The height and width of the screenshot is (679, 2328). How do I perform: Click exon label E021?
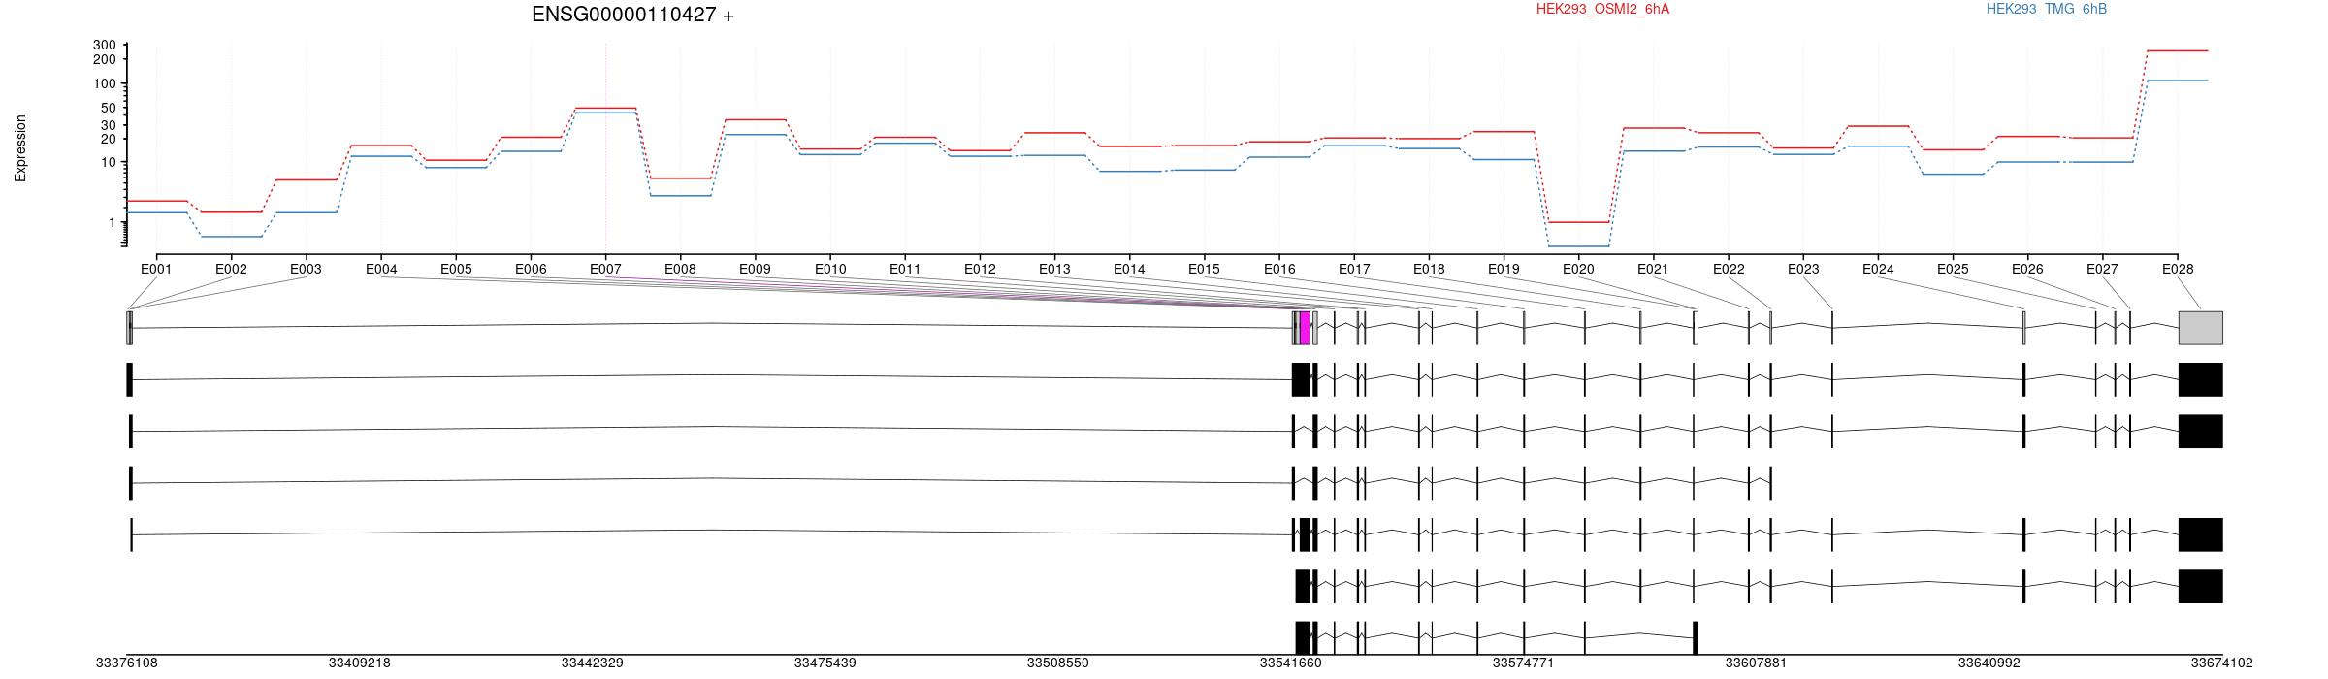pos(1653,269)
